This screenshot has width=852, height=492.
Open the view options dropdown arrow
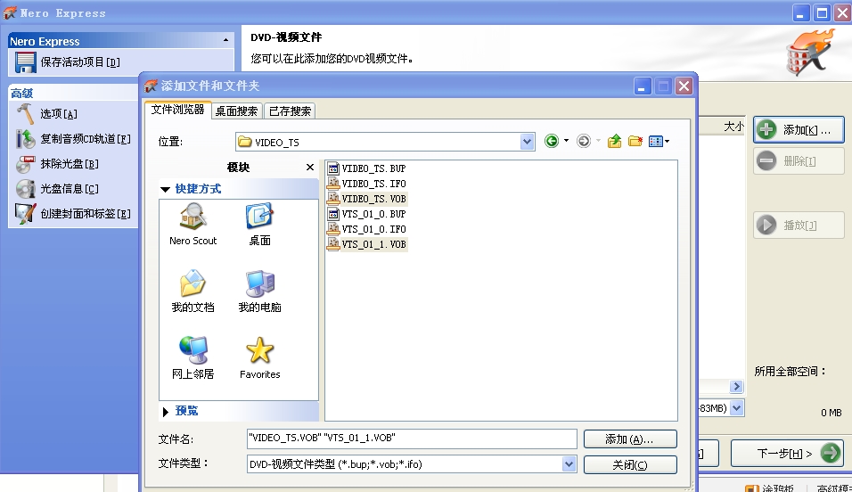[x=668, y=142]
